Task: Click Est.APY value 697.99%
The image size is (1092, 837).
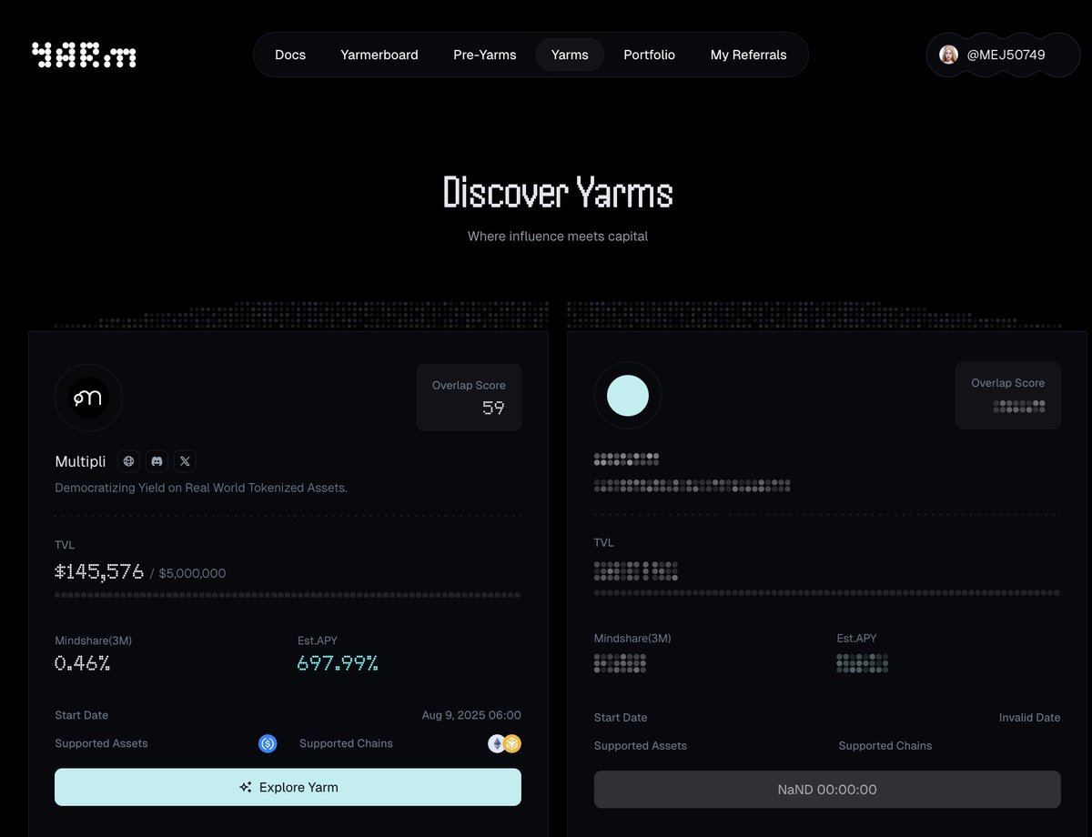Action: pyautogui.click(x=338, y=663)
